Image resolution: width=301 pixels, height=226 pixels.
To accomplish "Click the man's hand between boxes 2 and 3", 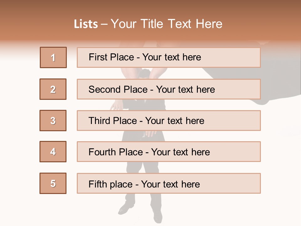I will point(117,105).
